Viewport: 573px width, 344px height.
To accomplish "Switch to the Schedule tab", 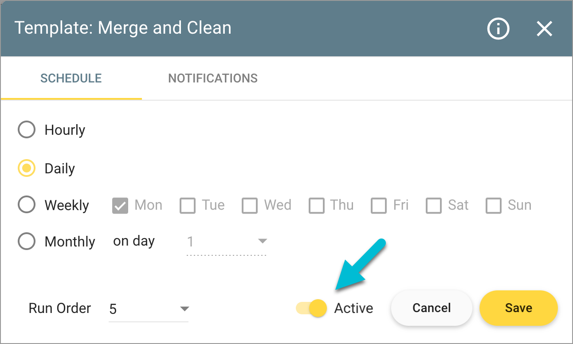I will tap(71, 78).
